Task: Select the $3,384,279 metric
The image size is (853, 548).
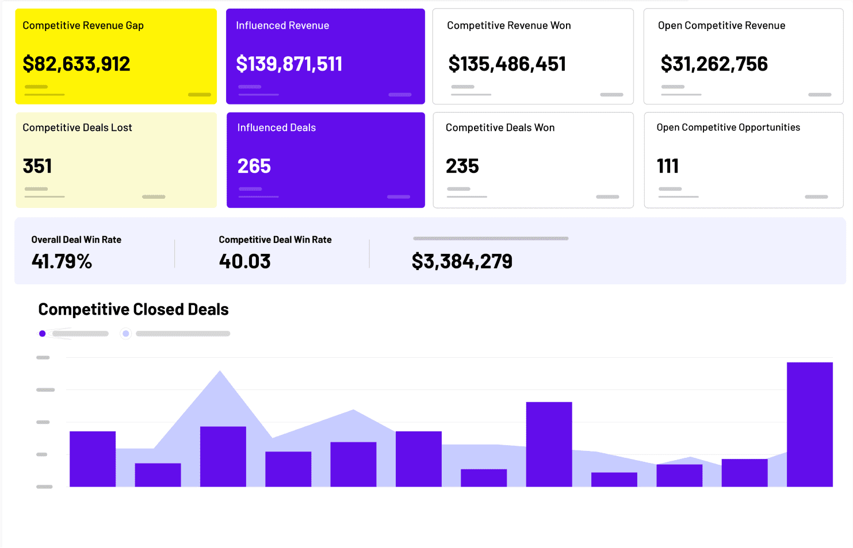Action: [x=462, y=261]
